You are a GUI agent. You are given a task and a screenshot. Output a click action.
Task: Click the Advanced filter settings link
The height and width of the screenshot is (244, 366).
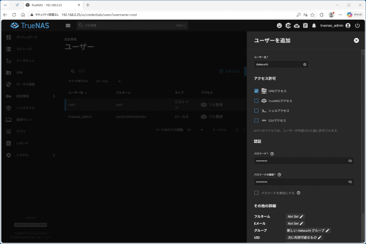pos(230,72)
